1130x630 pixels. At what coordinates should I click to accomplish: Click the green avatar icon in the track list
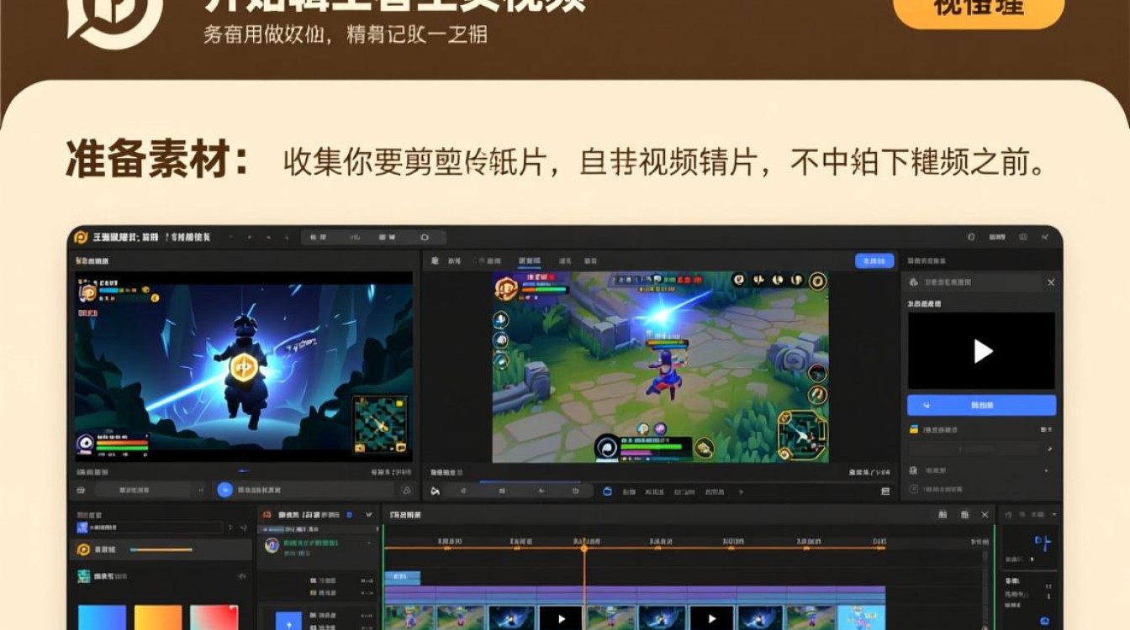pos(272,545)
